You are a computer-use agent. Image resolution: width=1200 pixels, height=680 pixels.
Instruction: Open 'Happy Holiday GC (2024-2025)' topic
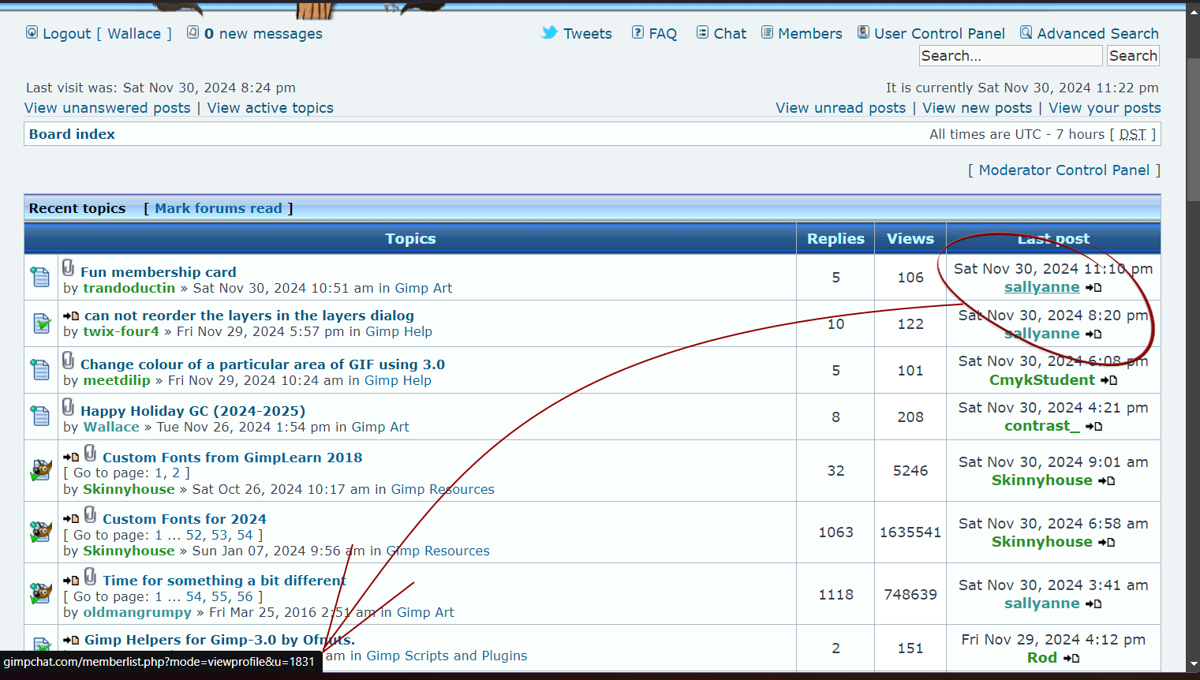click(x=193, y=411)
